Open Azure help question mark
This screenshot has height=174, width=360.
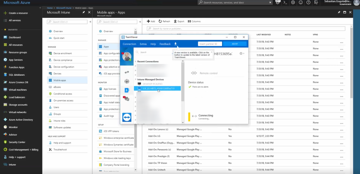point(308,2)
